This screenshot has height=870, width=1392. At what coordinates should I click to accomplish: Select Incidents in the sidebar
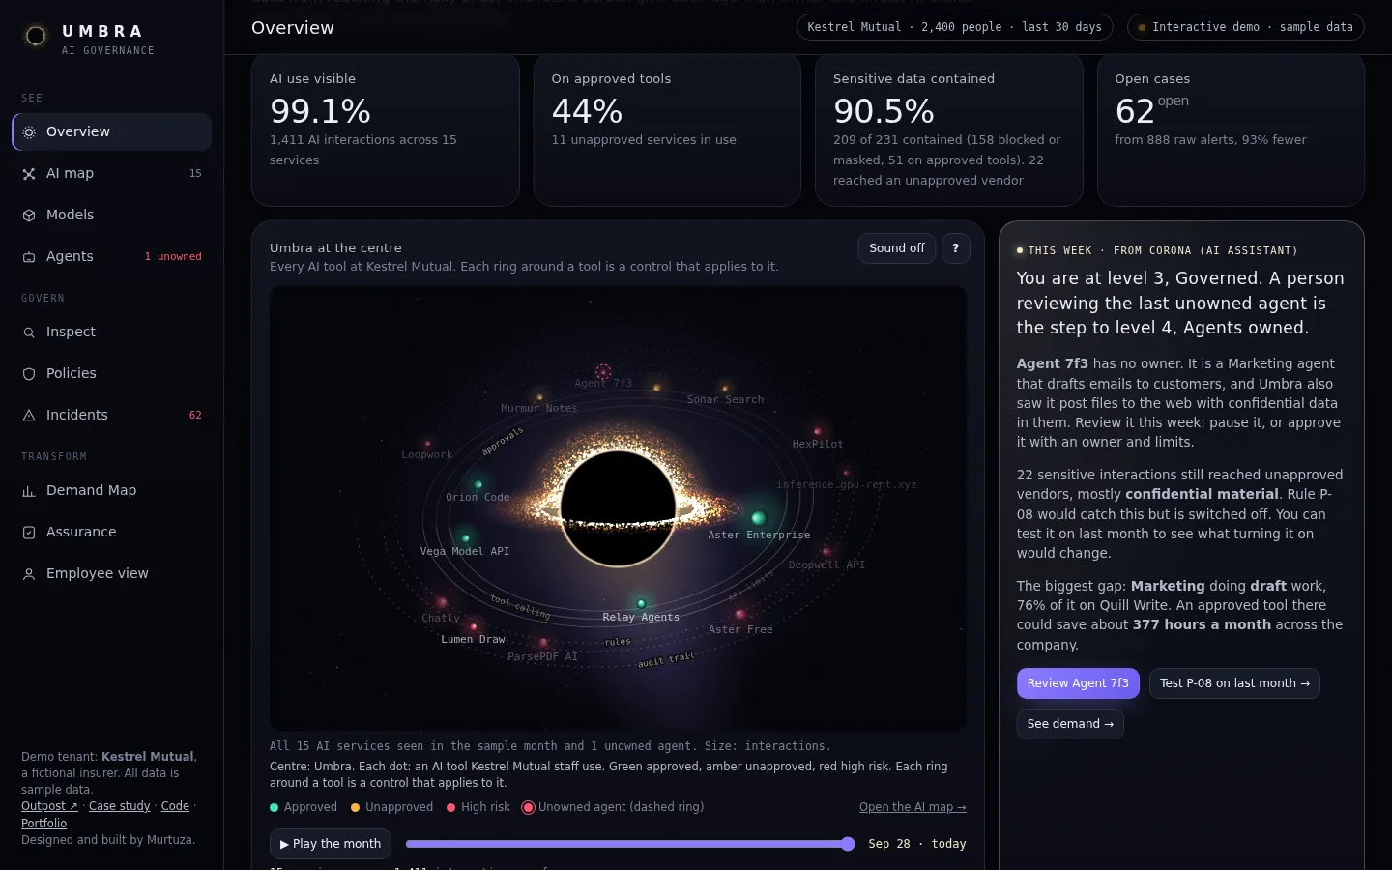[111, 415]
